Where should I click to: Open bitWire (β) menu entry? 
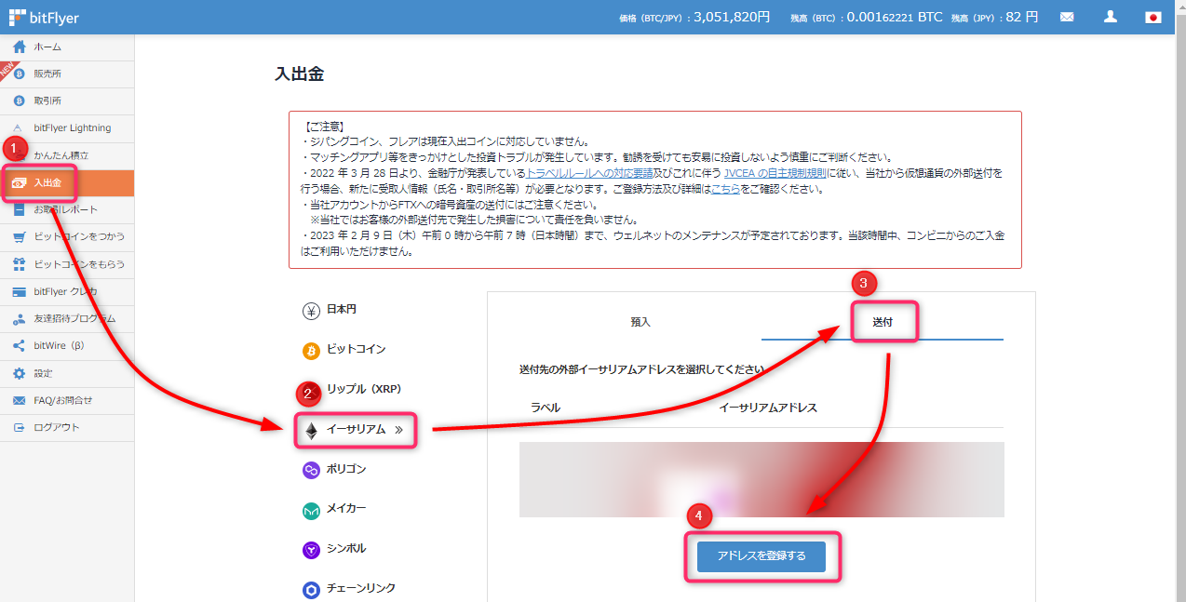pyautogui.click(x=67, y=345)
